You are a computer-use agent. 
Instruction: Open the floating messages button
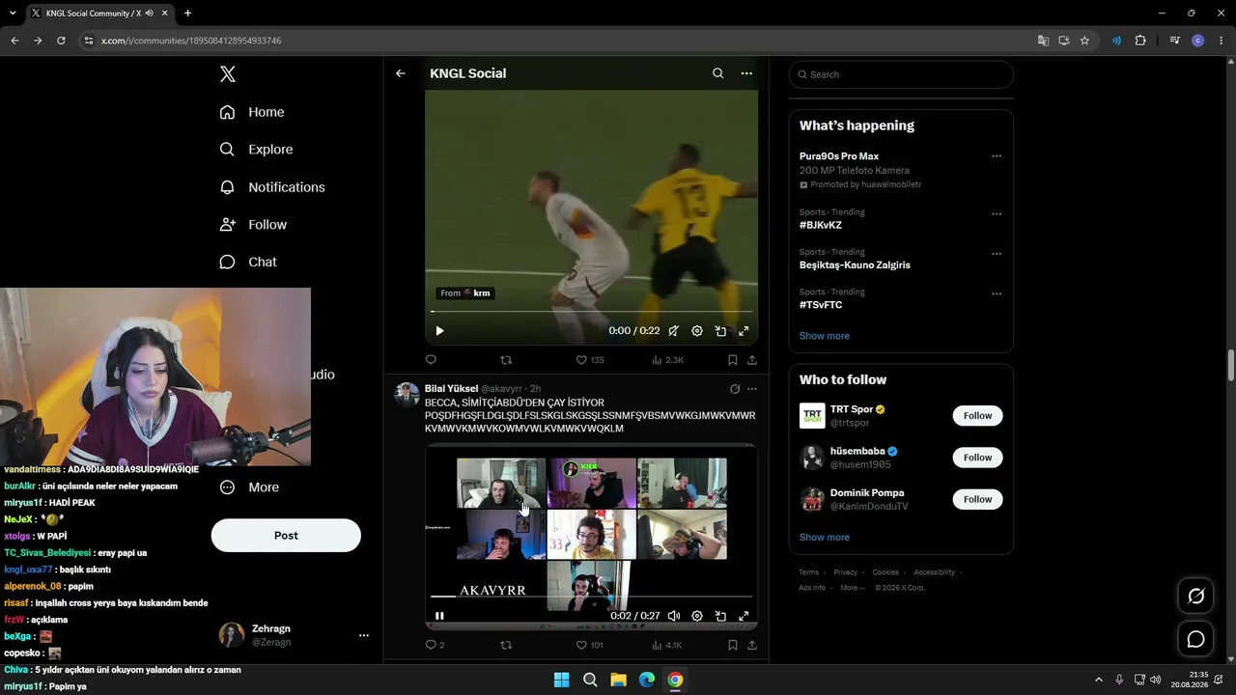point(1195,639)
